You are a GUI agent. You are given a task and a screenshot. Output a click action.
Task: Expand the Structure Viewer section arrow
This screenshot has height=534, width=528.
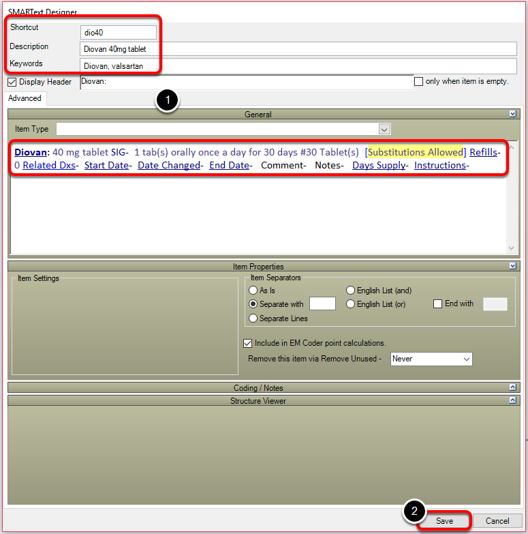[513, 400]
